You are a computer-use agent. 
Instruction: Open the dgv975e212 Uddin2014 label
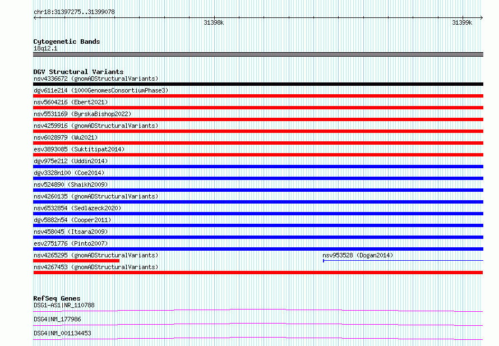pos(71,161)
